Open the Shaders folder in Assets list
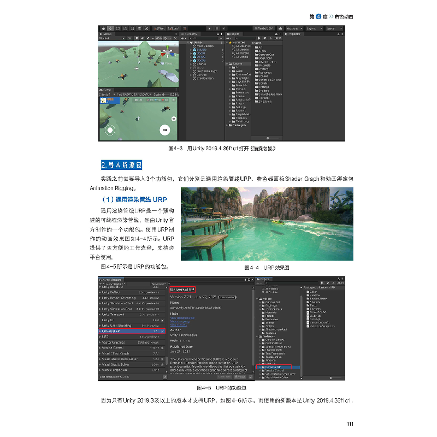This screenshot has height=437, width=437. pyautogui.click(x=262, y=91)
